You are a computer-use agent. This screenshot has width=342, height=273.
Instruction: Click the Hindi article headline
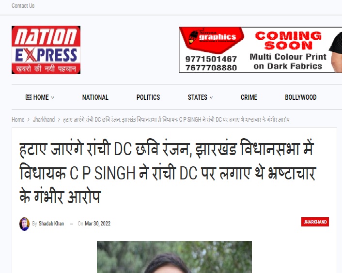coord(168,172)
